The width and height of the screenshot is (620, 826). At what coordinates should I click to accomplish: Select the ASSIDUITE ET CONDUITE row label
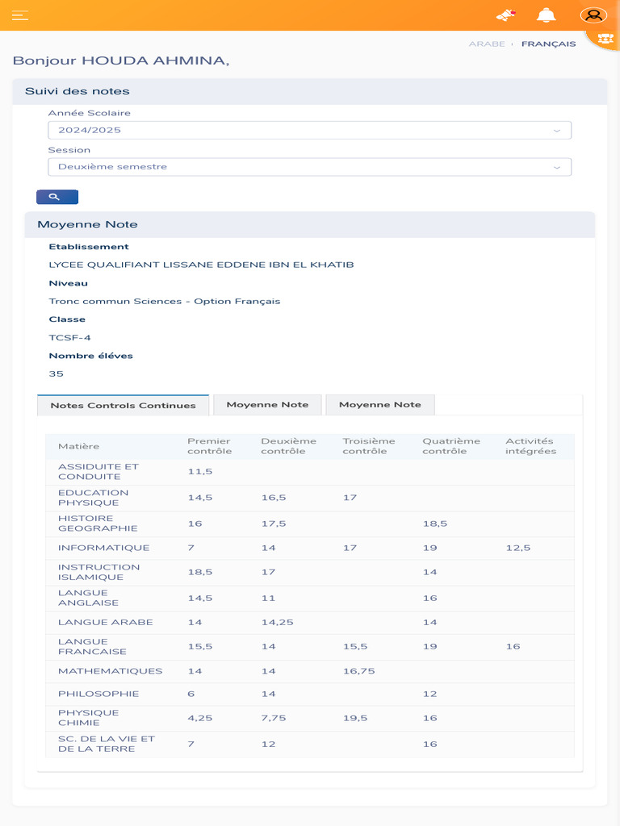(98, 471)
